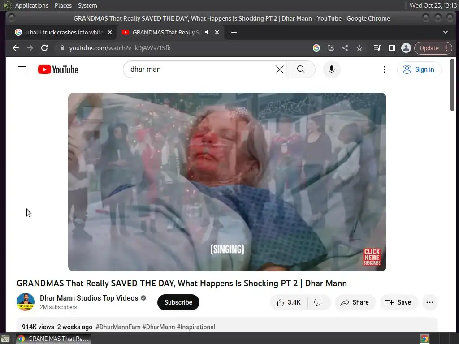Screen dimensions: 459x344
Task: Click the '2M subscribers' text
Action: (58, 307)
